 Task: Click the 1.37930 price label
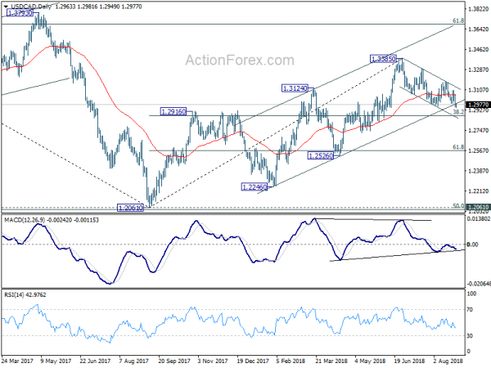pos(20,13)
